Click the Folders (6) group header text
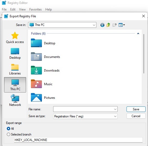The image size is (148, 146). click(x=38, y=34)
